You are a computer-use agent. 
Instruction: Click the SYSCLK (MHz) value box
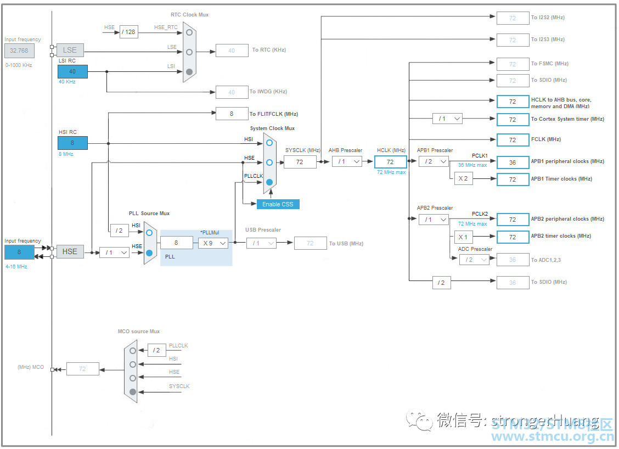click(x=300, y=162)
